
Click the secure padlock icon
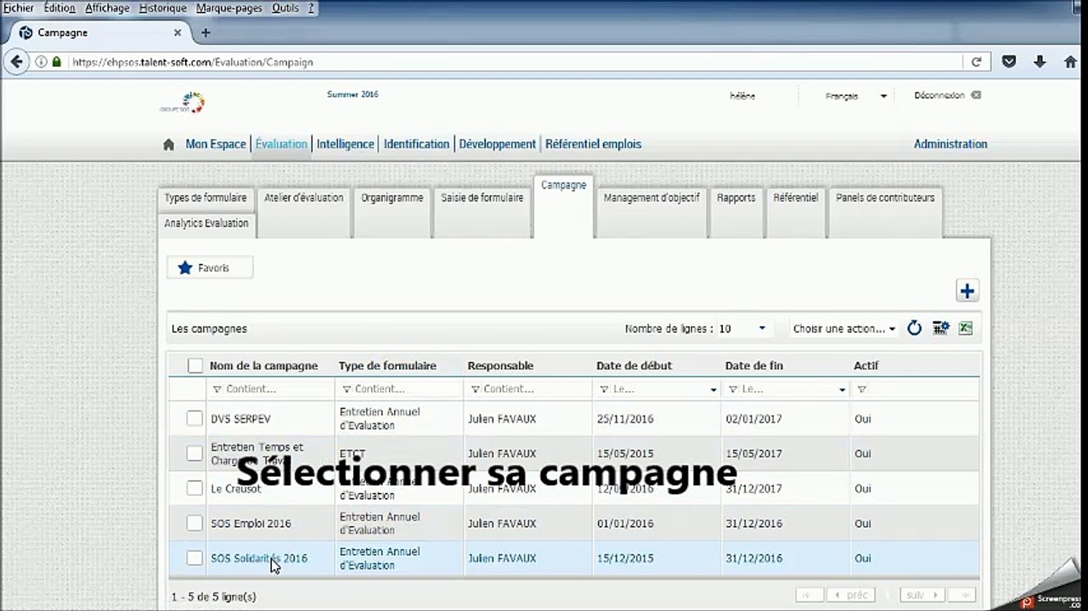click(x=57, y=62)
